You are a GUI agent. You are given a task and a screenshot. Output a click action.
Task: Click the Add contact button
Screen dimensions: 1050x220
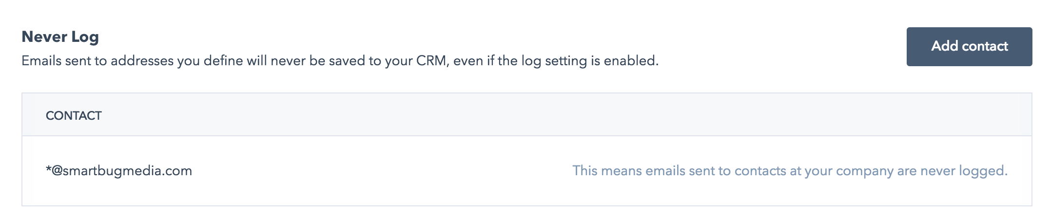pyautogui.click(x=969, y=46)
